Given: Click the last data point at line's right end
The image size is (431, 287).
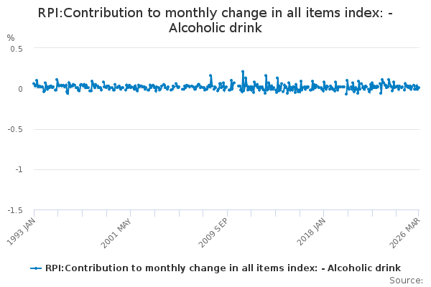Looking at the screenshot, I should [419, 88].
